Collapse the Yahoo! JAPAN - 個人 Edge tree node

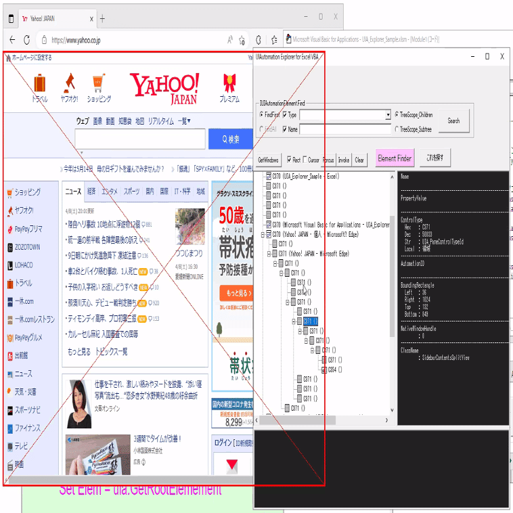coord(263,235)
